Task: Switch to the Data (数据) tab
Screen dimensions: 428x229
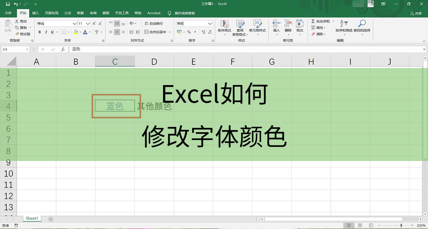Action: pos(80,13)
